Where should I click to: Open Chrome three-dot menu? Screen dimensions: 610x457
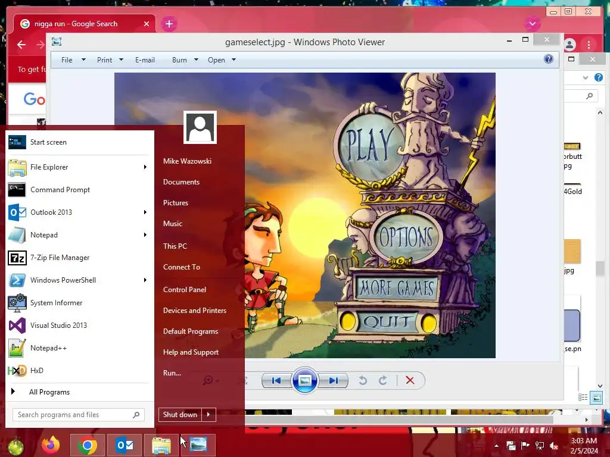point(589,45)
